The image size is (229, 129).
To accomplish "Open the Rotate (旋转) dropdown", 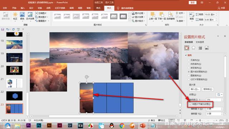I will [x=180, y=21].
